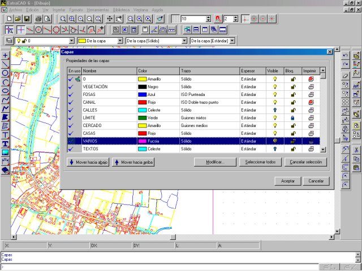
Task: Click the Redo arrow icon on right toolbar
Action: (346, 64)
